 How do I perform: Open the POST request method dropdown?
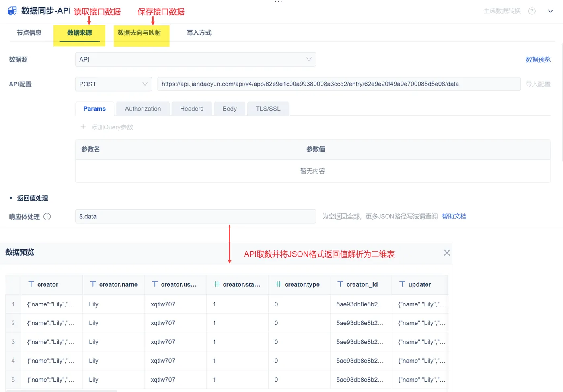113,84
